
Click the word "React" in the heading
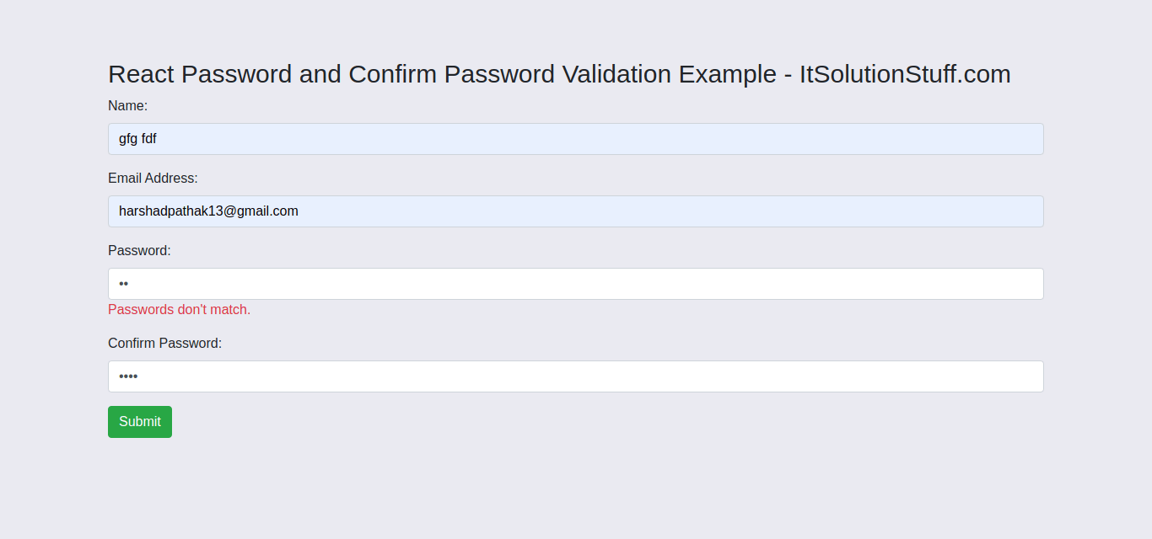141,74
